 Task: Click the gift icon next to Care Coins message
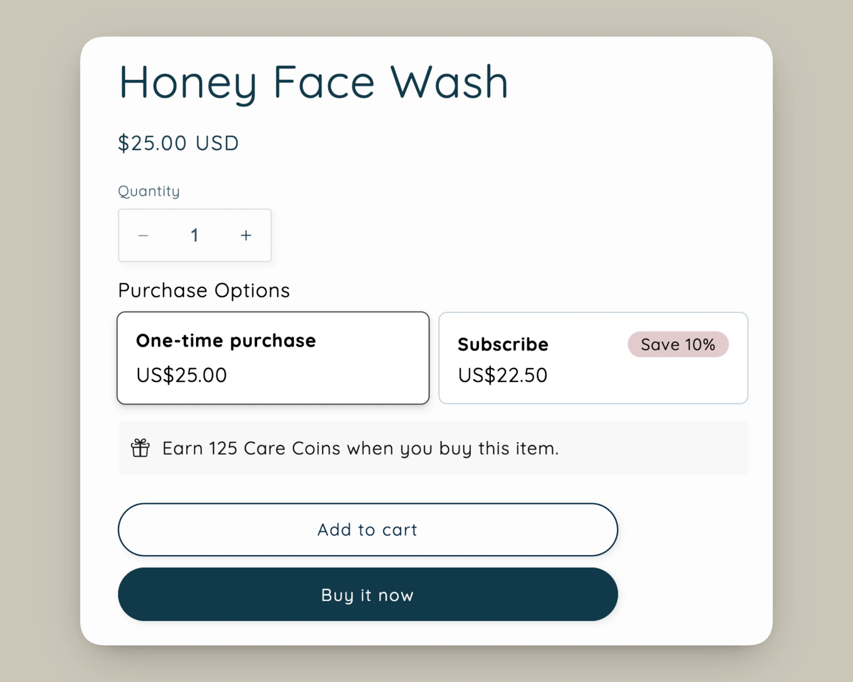(x=140, y=448)
